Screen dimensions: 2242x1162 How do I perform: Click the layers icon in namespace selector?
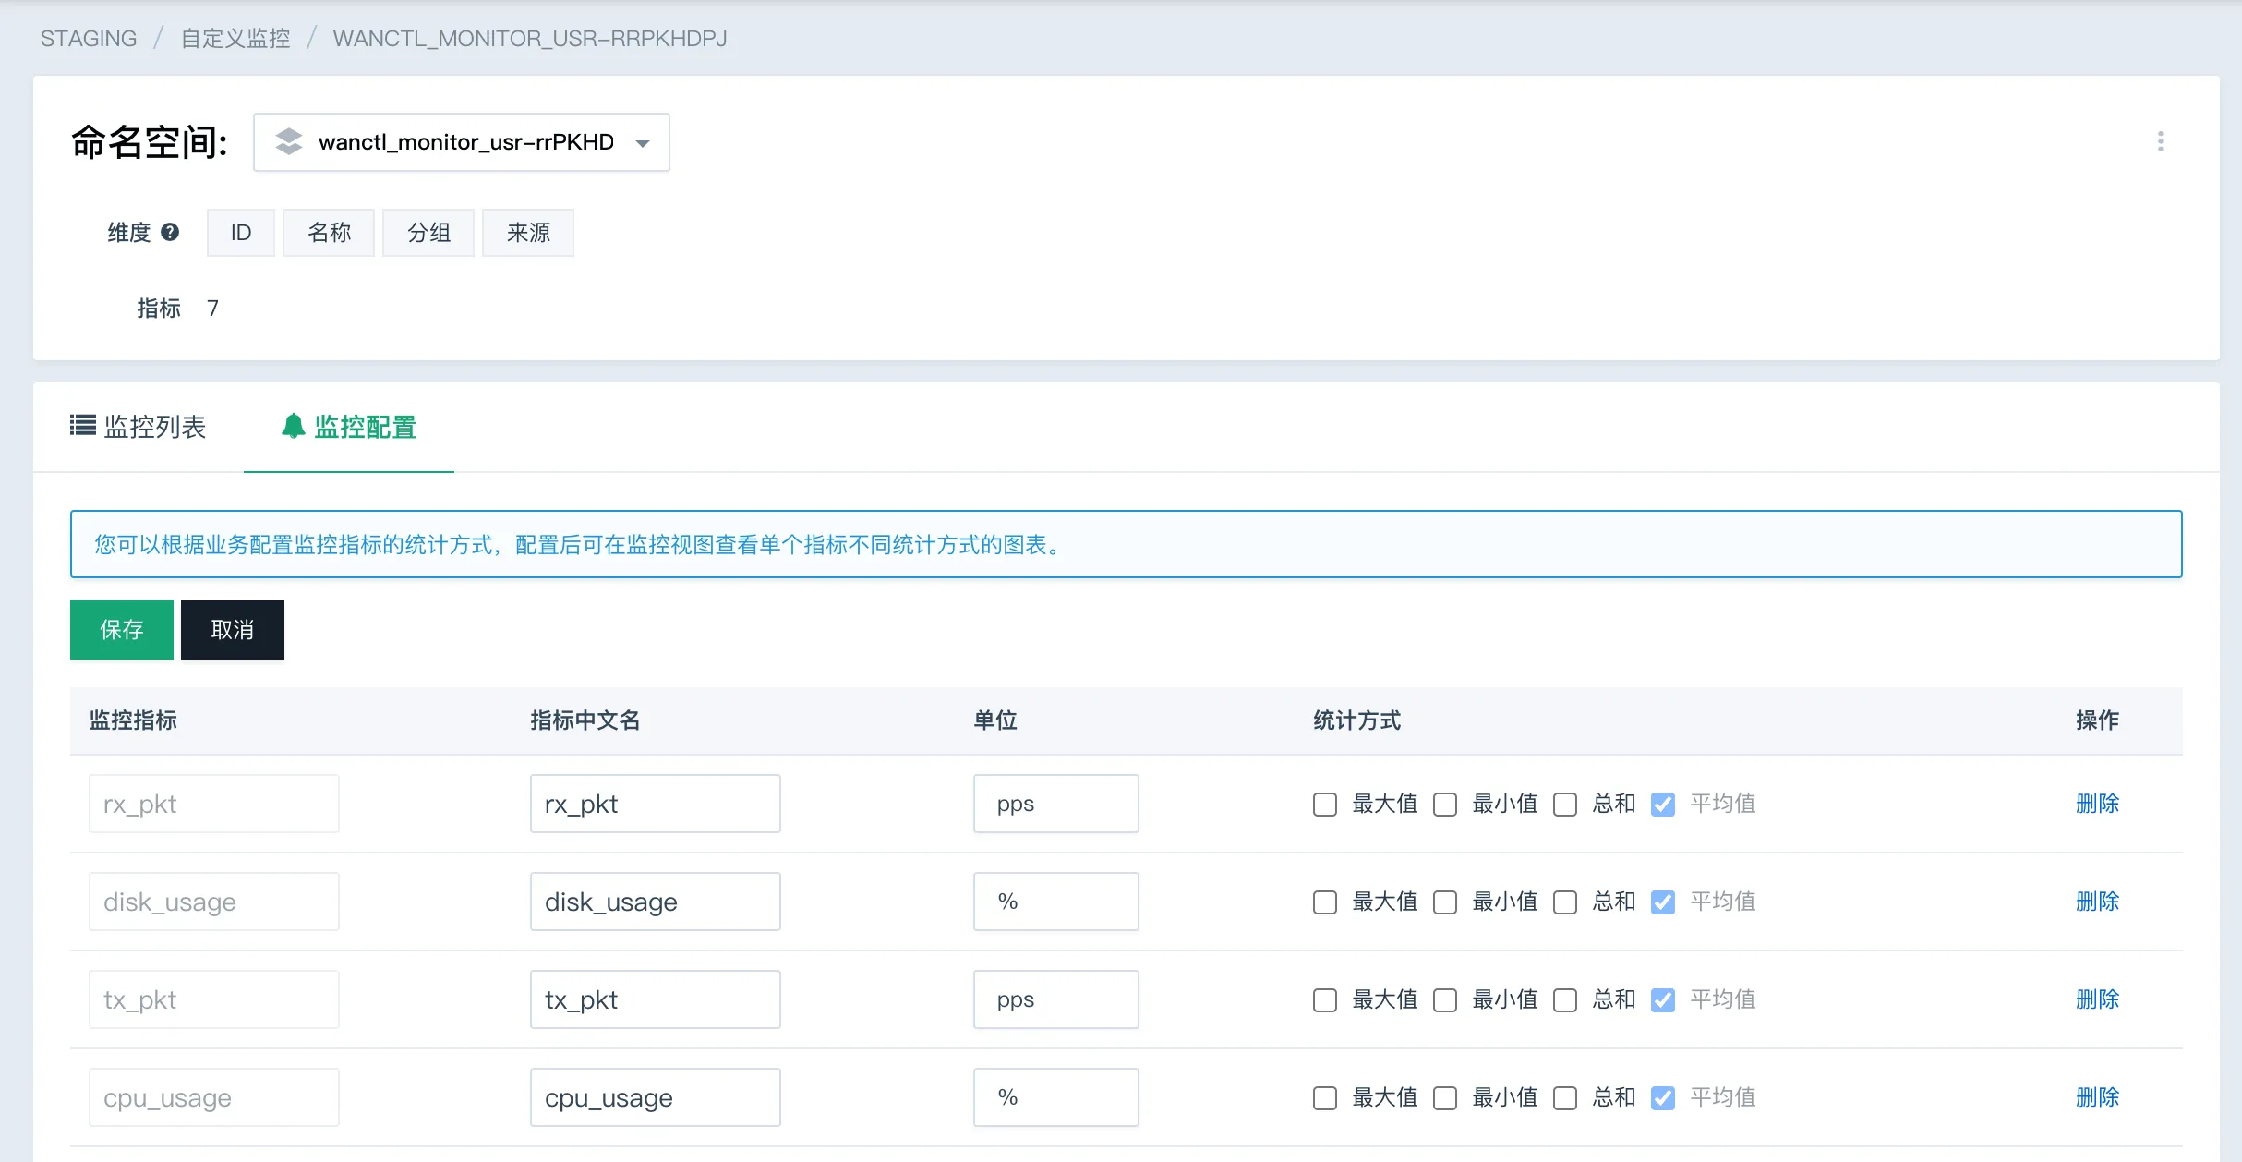289,141
